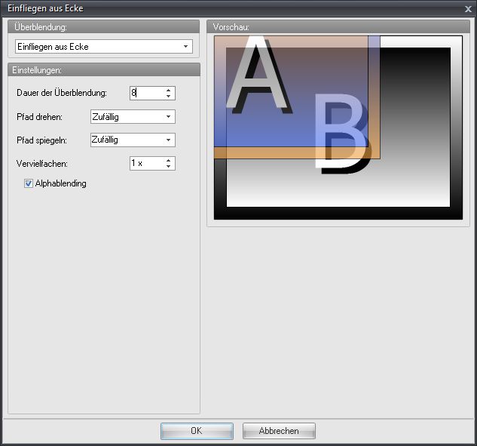Confirm settings with the OK button

(x=197, y=431)
